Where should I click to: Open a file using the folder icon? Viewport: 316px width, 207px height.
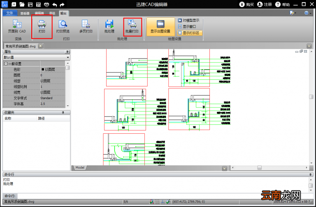(22, 4)
